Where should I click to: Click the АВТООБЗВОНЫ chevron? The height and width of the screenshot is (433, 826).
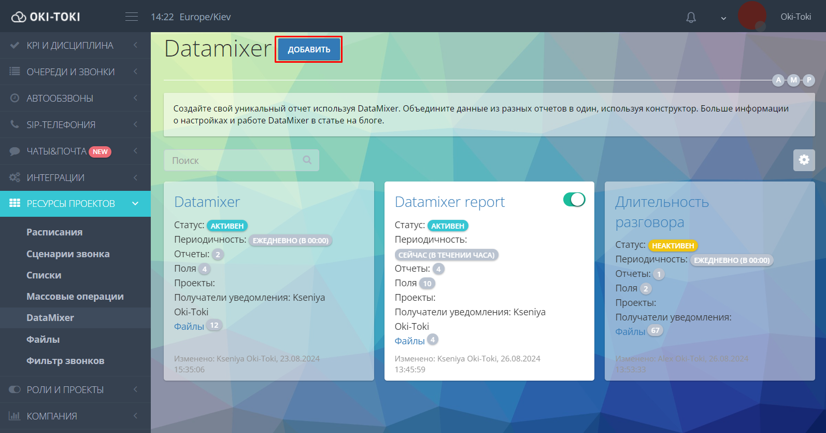(x=135, y=98)
